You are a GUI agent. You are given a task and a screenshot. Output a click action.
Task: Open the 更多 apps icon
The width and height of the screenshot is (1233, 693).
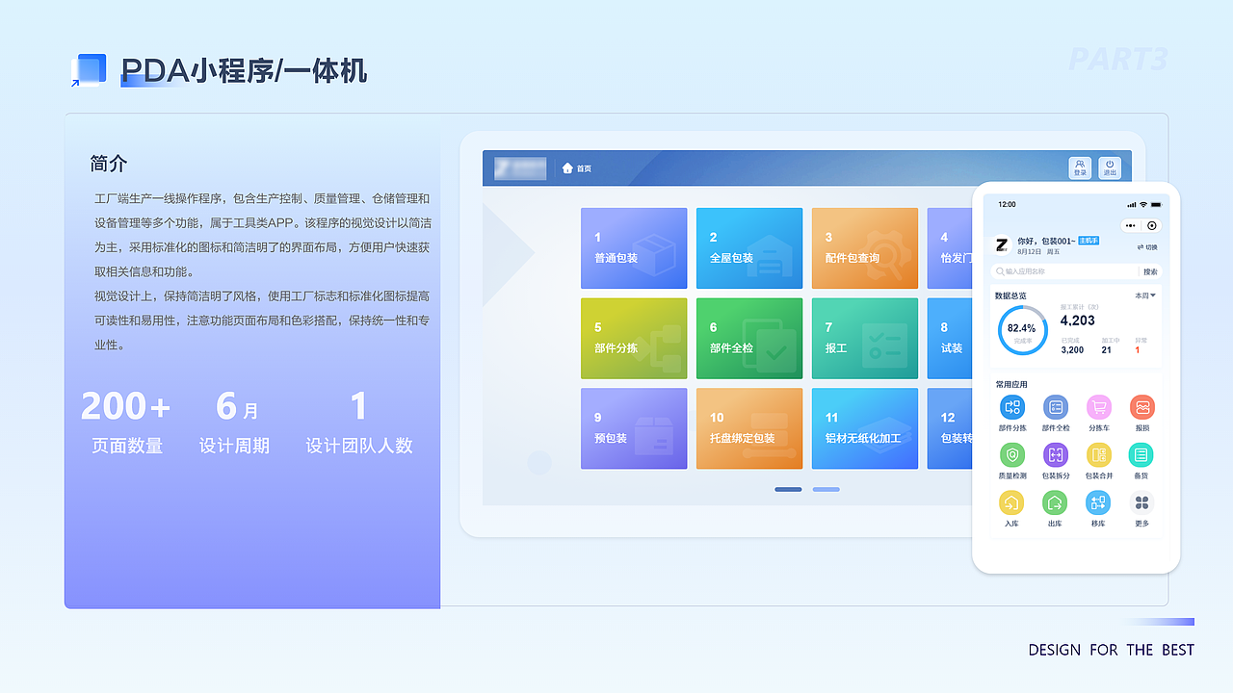(1141, 502)
